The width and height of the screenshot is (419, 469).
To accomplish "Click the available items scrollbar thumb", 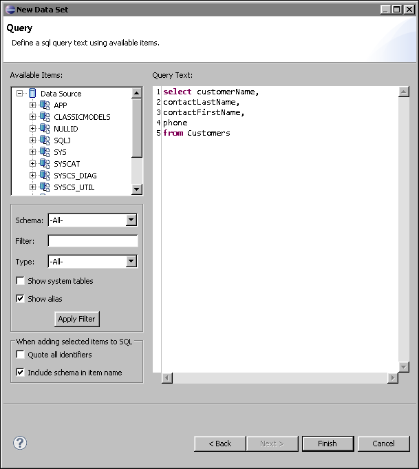I will tap(137, 128).
